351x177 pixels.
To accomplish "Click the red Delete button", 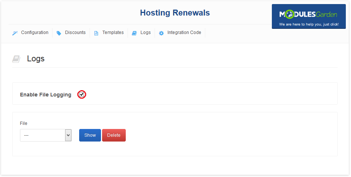I will [114, 135].
